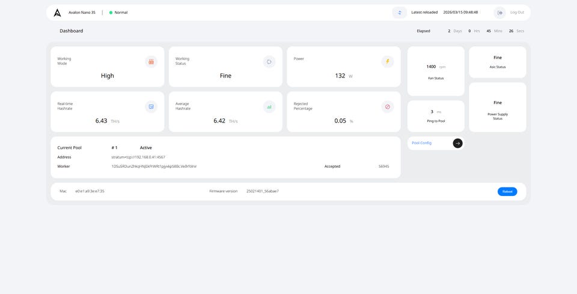Open the Asic Status card

pos(497,62)
